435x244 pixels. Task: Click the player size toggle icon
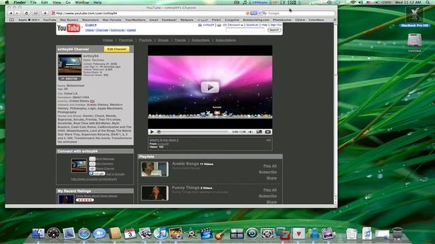click(x=259, y=132)
